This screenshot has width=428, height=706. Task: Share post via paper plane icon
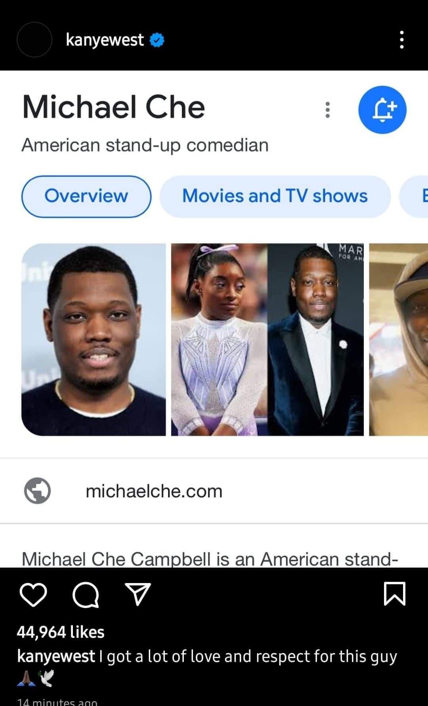coord(138,594)
